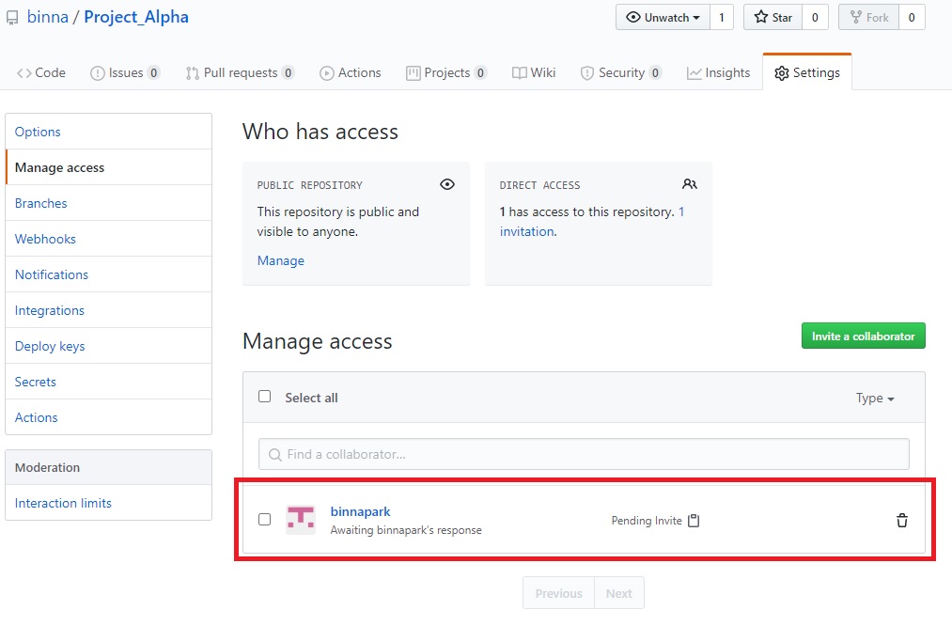The width and height of the screenshot is (952, 626).
Task: Open the Code tab
Action: 40,73
